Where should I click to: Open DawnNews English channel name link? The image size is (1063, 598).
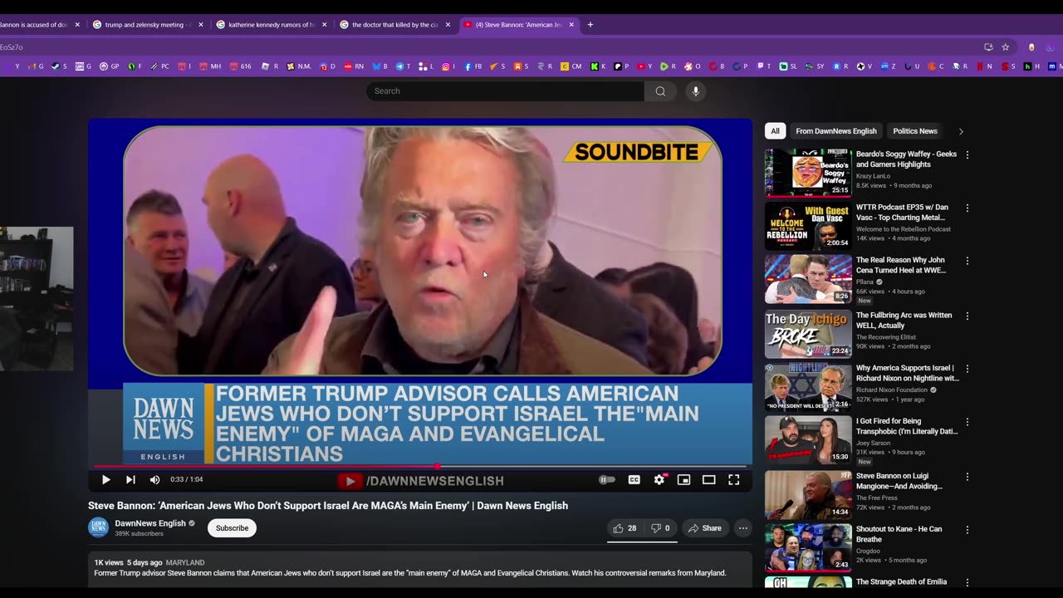click(x=150, y=523)
